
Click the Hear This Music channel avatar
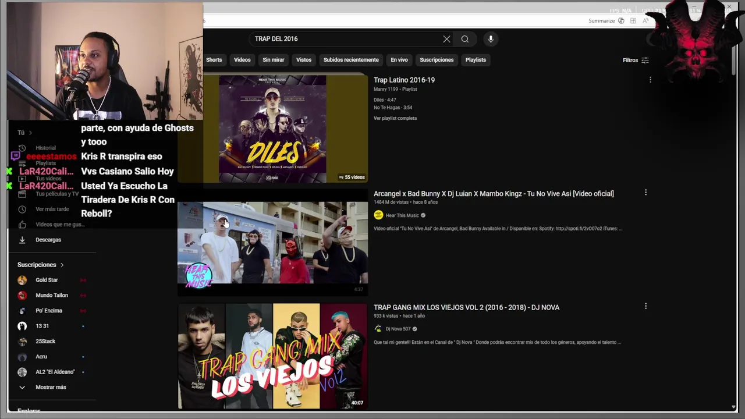click(x=378, y=215)
